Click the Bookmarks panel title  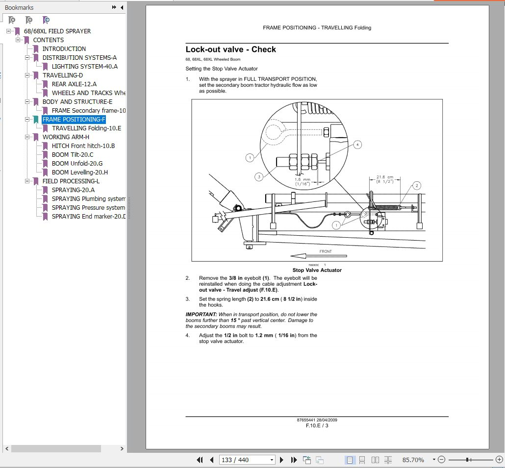19,7
